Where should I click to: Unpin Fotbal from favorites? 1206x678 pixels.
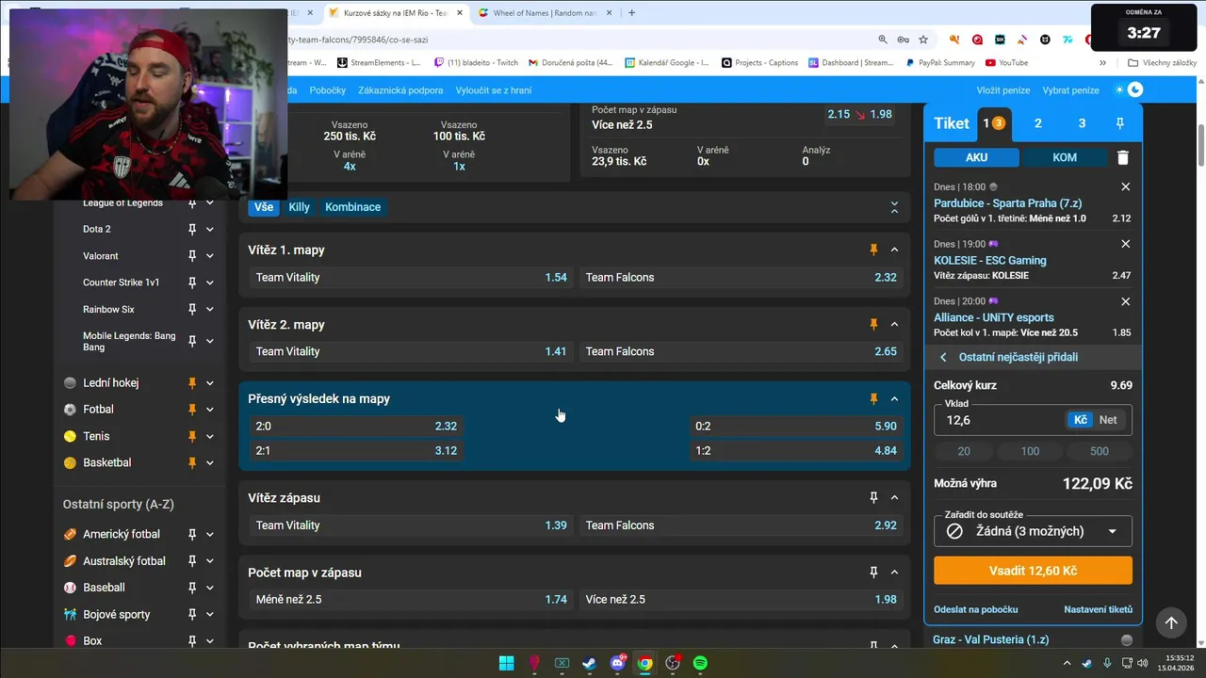[x=192, y=410]
